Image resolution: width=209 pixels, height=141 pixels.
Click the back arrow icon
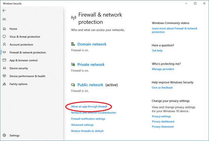click(4, 10)
